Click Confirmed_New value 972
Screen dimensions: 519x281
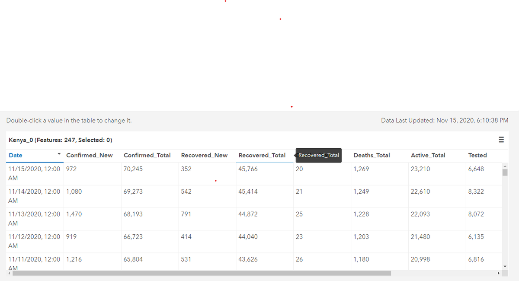click(71, 169)
